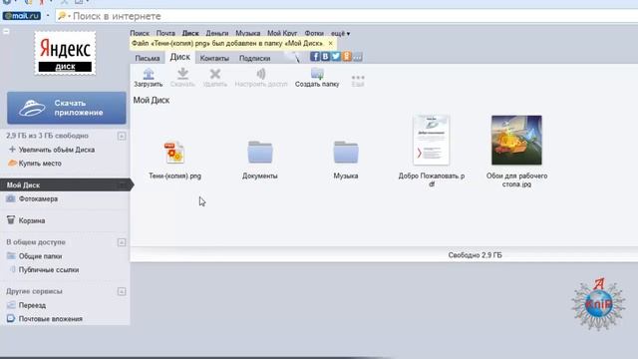The width and height of the screenshot is (638, 359).
Task: Click the VK share icon
Action: coord(325,56)
